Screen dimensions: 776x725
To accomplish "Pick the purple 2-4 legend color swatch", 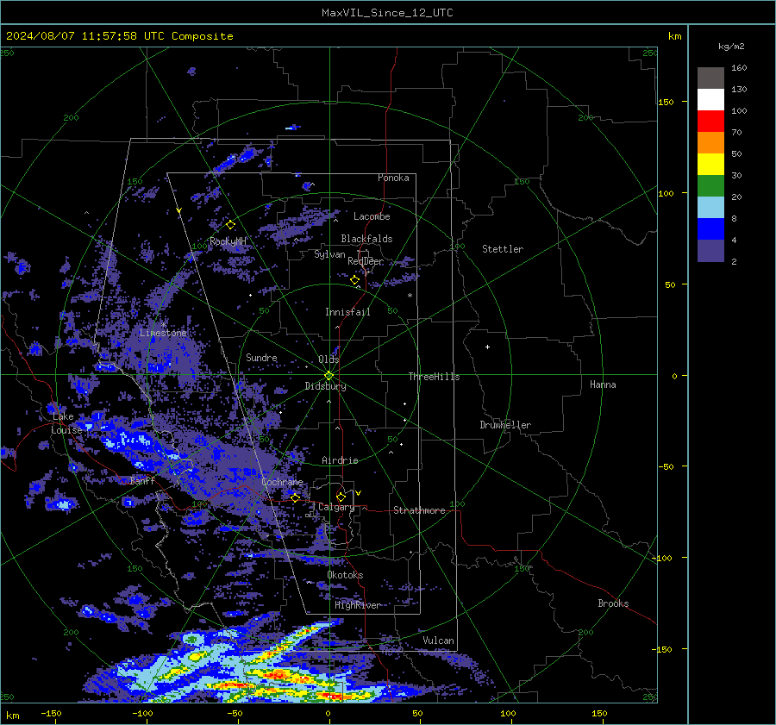I will (x=710, y=250).
